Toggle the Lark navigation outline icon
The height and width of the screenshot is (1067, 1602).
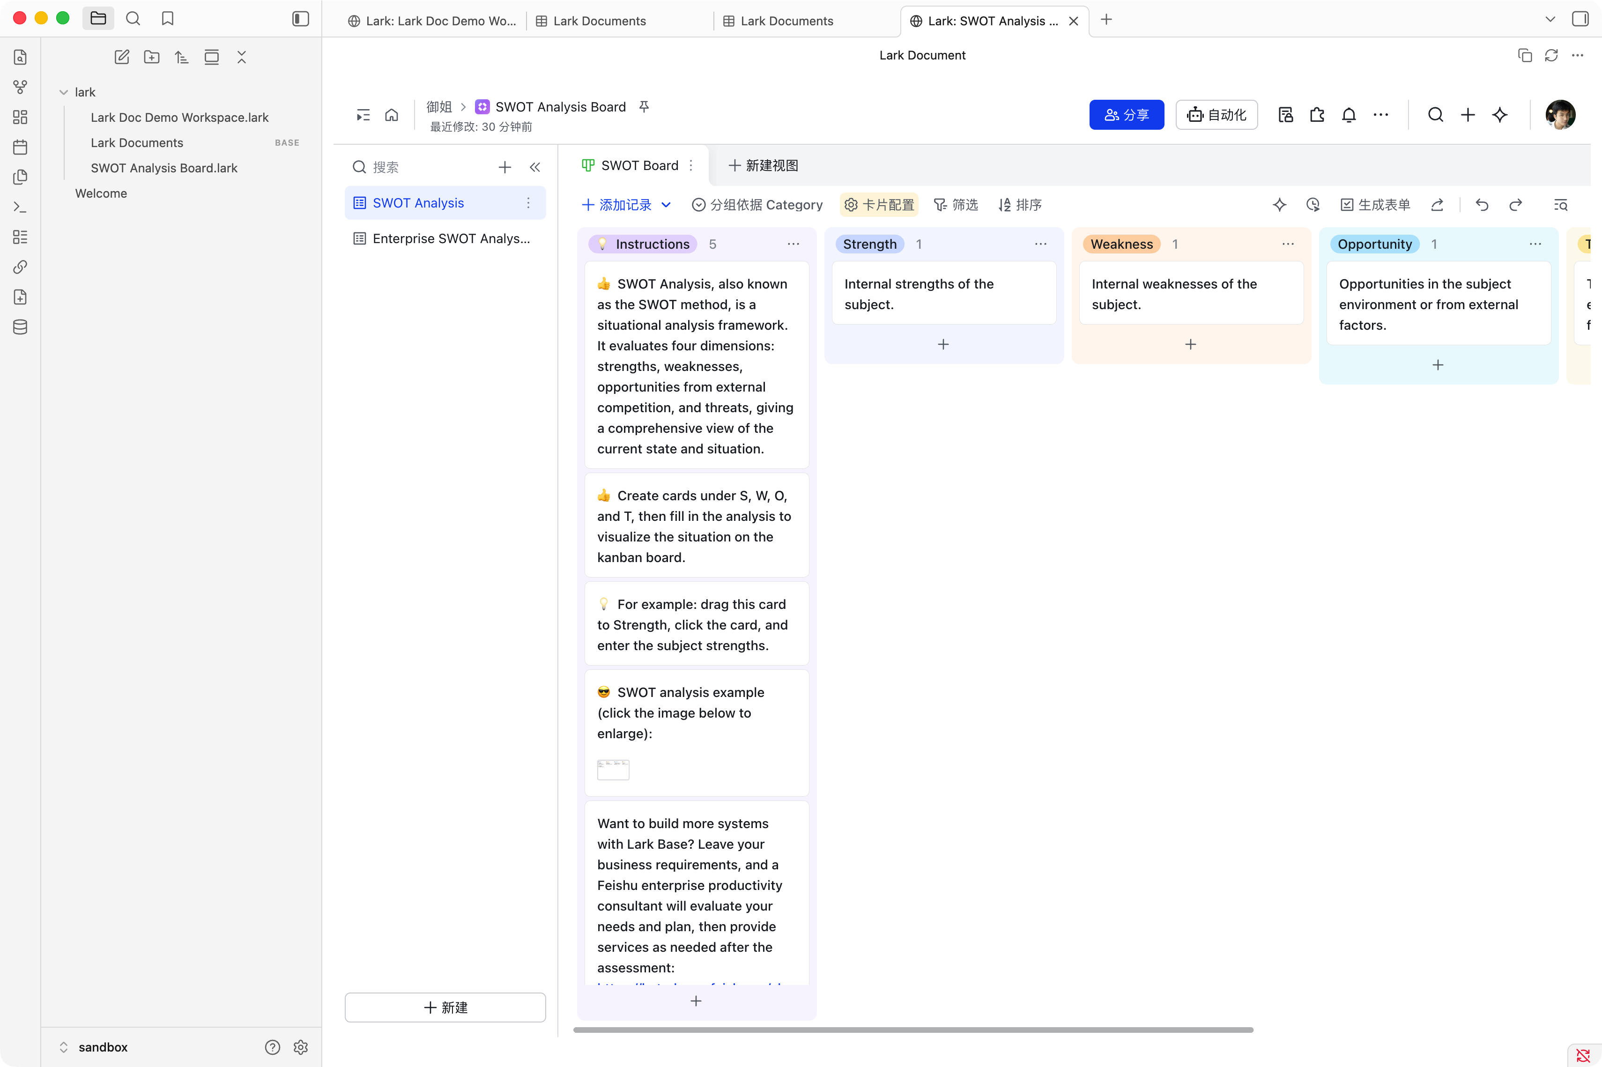(x=363, y=115)
